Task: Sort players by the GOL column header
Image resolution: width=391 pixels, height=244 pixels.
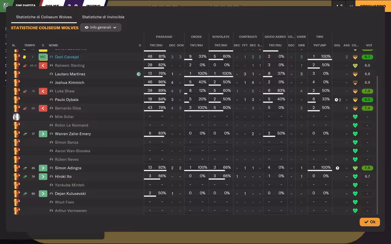Action: [x=337, y=45]
